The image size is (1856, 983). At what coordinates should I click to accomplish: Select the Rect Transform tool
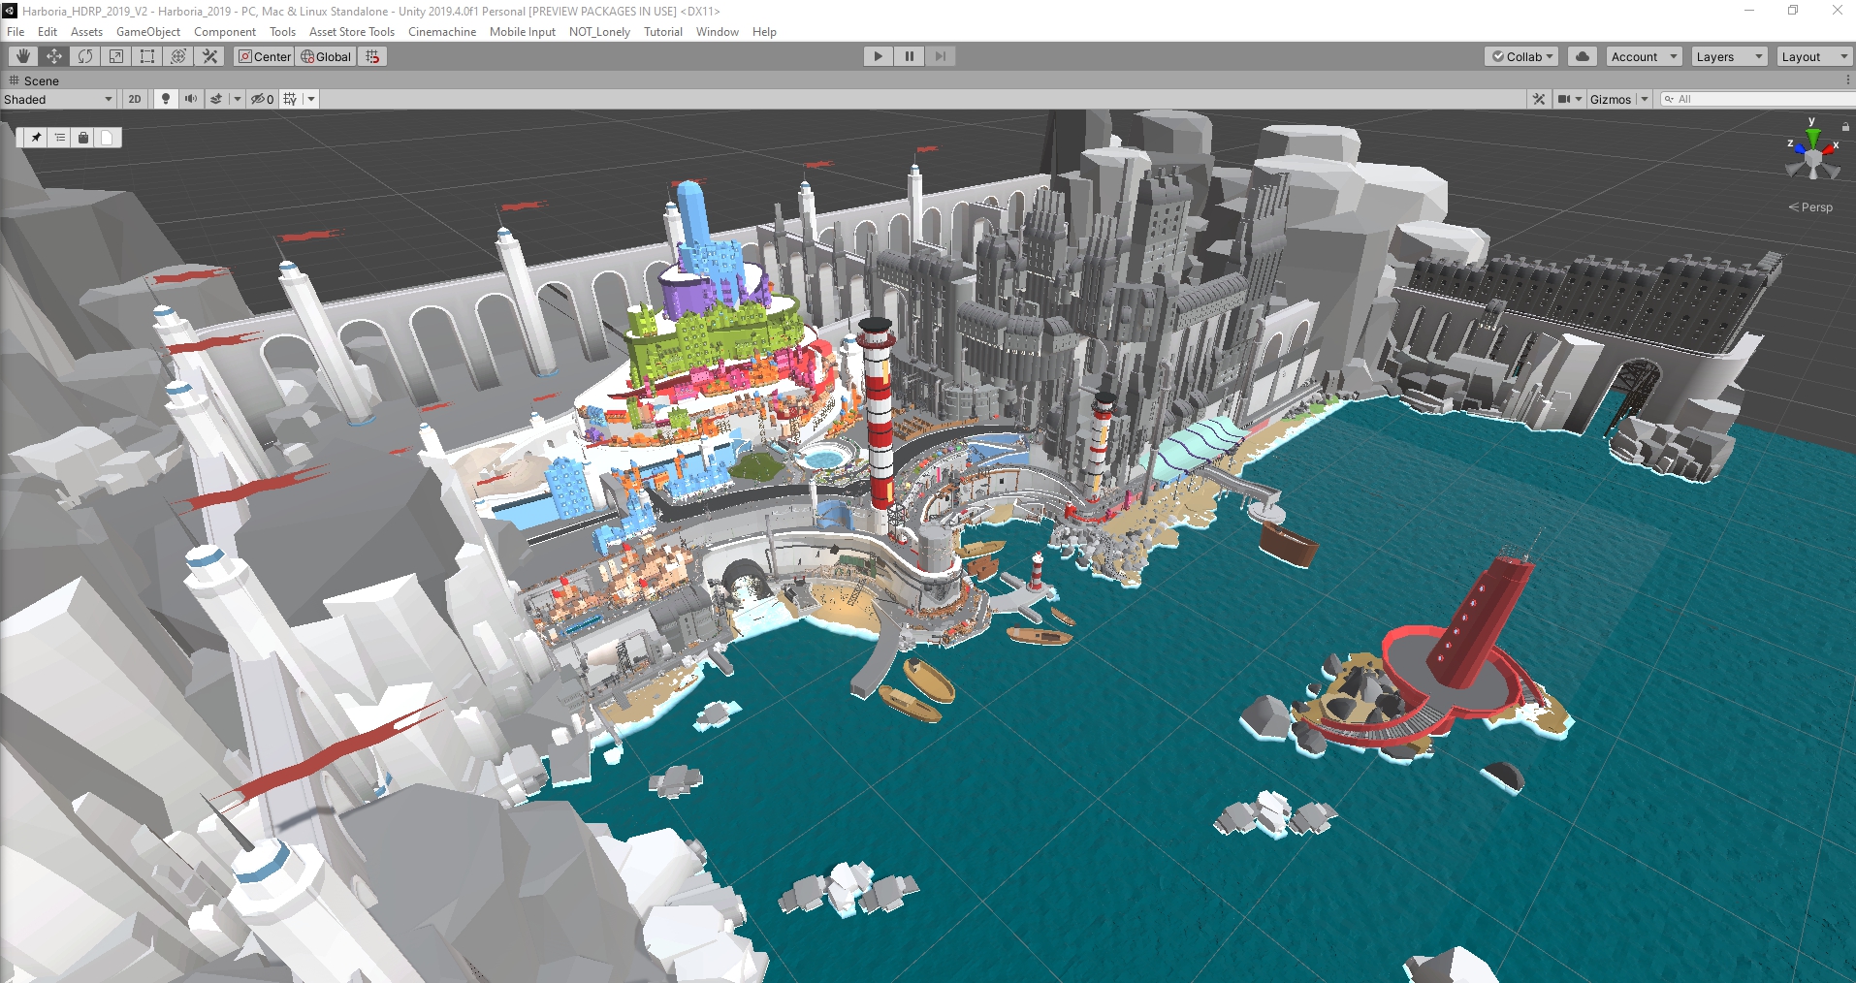[x=146, y=56]
